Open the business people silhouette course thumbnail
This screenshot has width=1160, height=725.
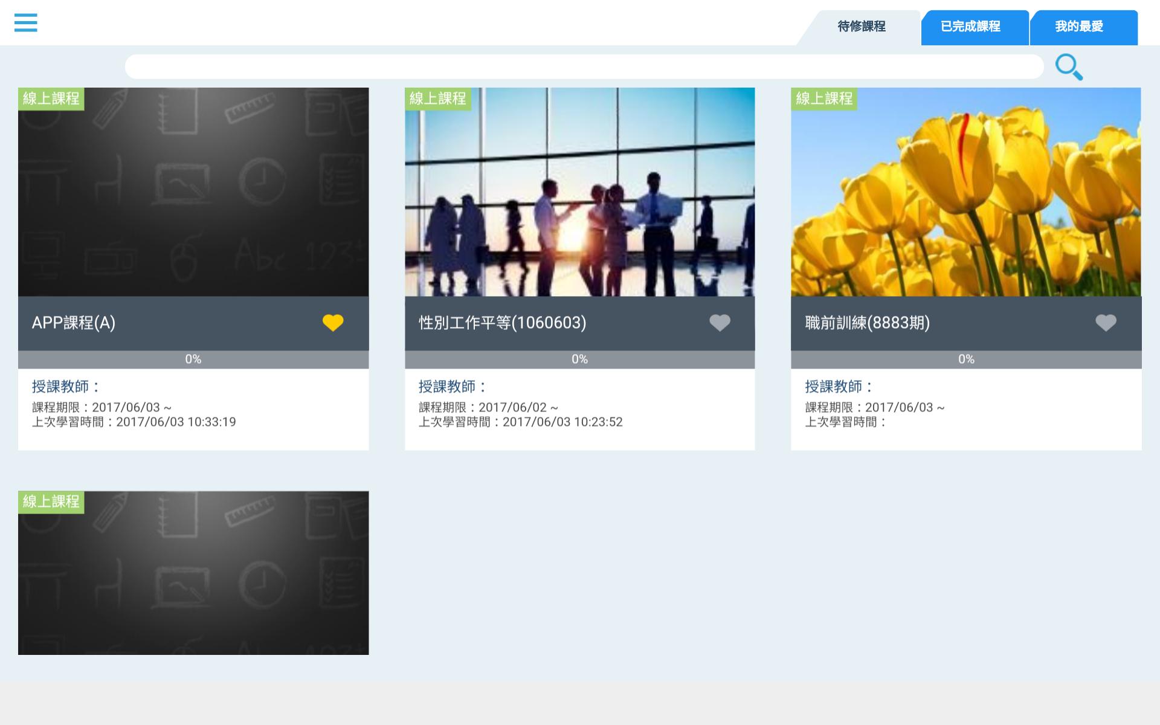click(580, 192)
